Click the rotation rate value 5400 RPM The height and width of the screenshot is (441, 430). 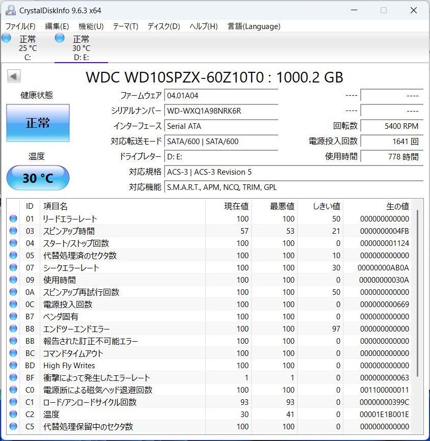[392, 126]
